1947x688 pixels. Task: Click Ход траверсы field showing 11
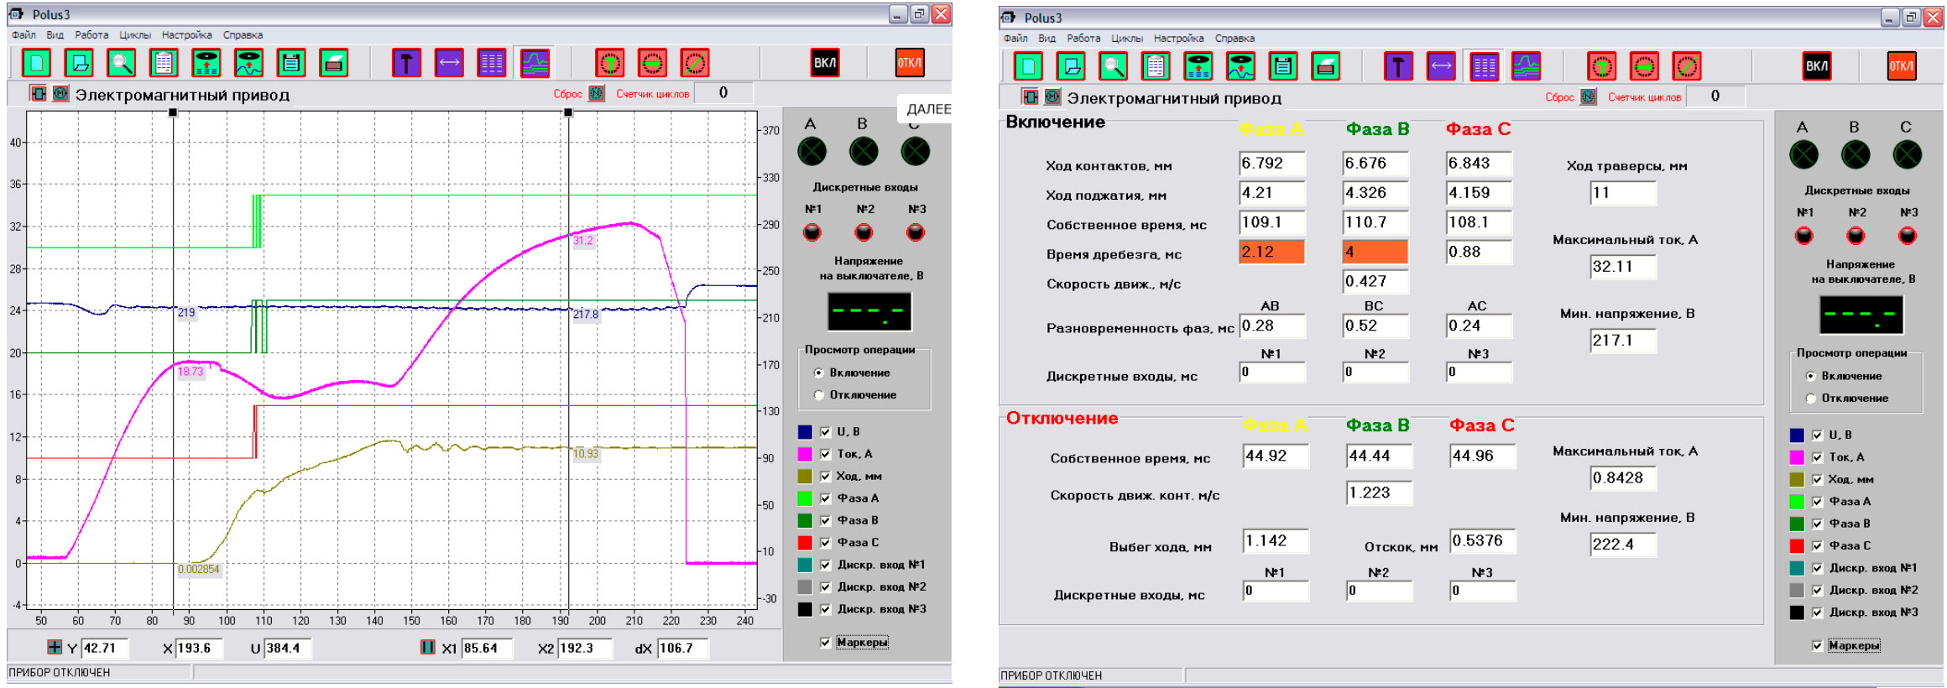click(x=1623, y=193)
